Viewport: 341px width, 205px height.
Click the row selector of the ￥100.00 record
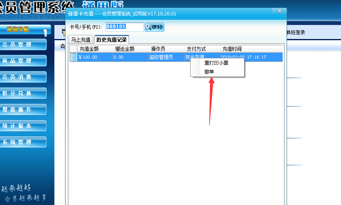(73, 57)
